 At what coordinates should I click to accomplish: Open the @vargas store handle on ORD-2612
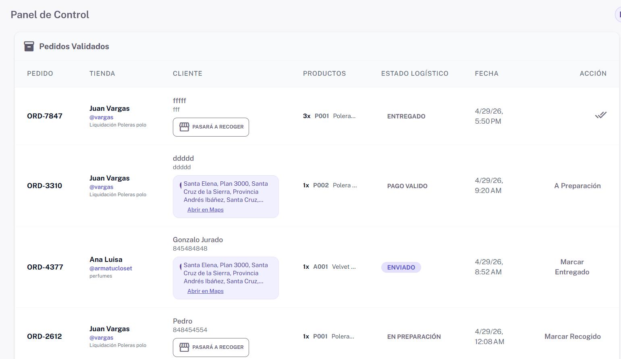[x=101, y=338]
